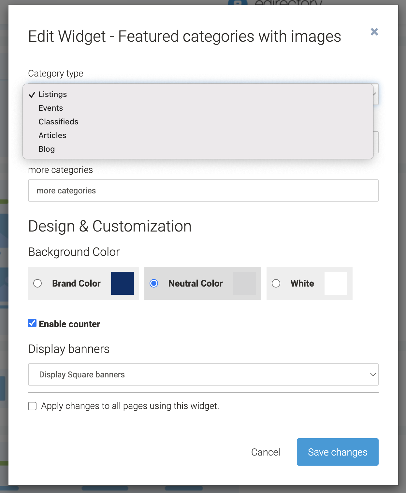Click the Save changes button

(x=337, y=452)
